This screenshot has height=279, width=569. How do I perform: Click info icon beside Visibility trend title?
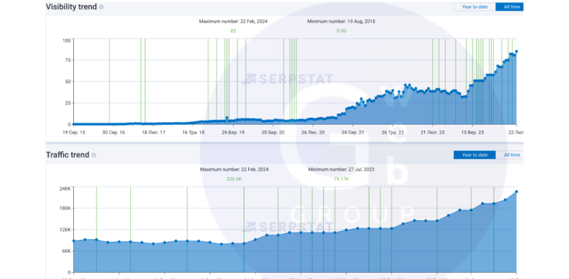102,7
